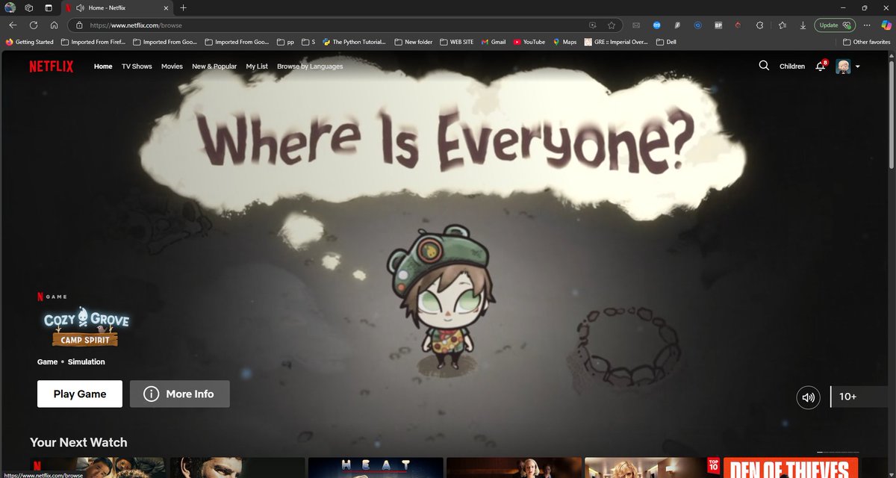Click the Netflix logo
The height and width of the screenshot is (478, 896).
pyautogui.click(x=52, y=66)
